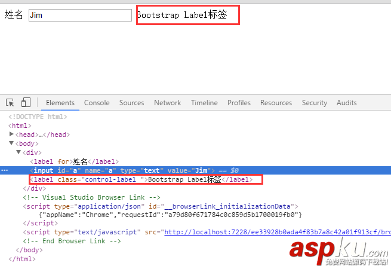Toggle the device mode icon
The width and height of the screenshot is (391, 269).
pyautogui.click(x=26, y=102)
